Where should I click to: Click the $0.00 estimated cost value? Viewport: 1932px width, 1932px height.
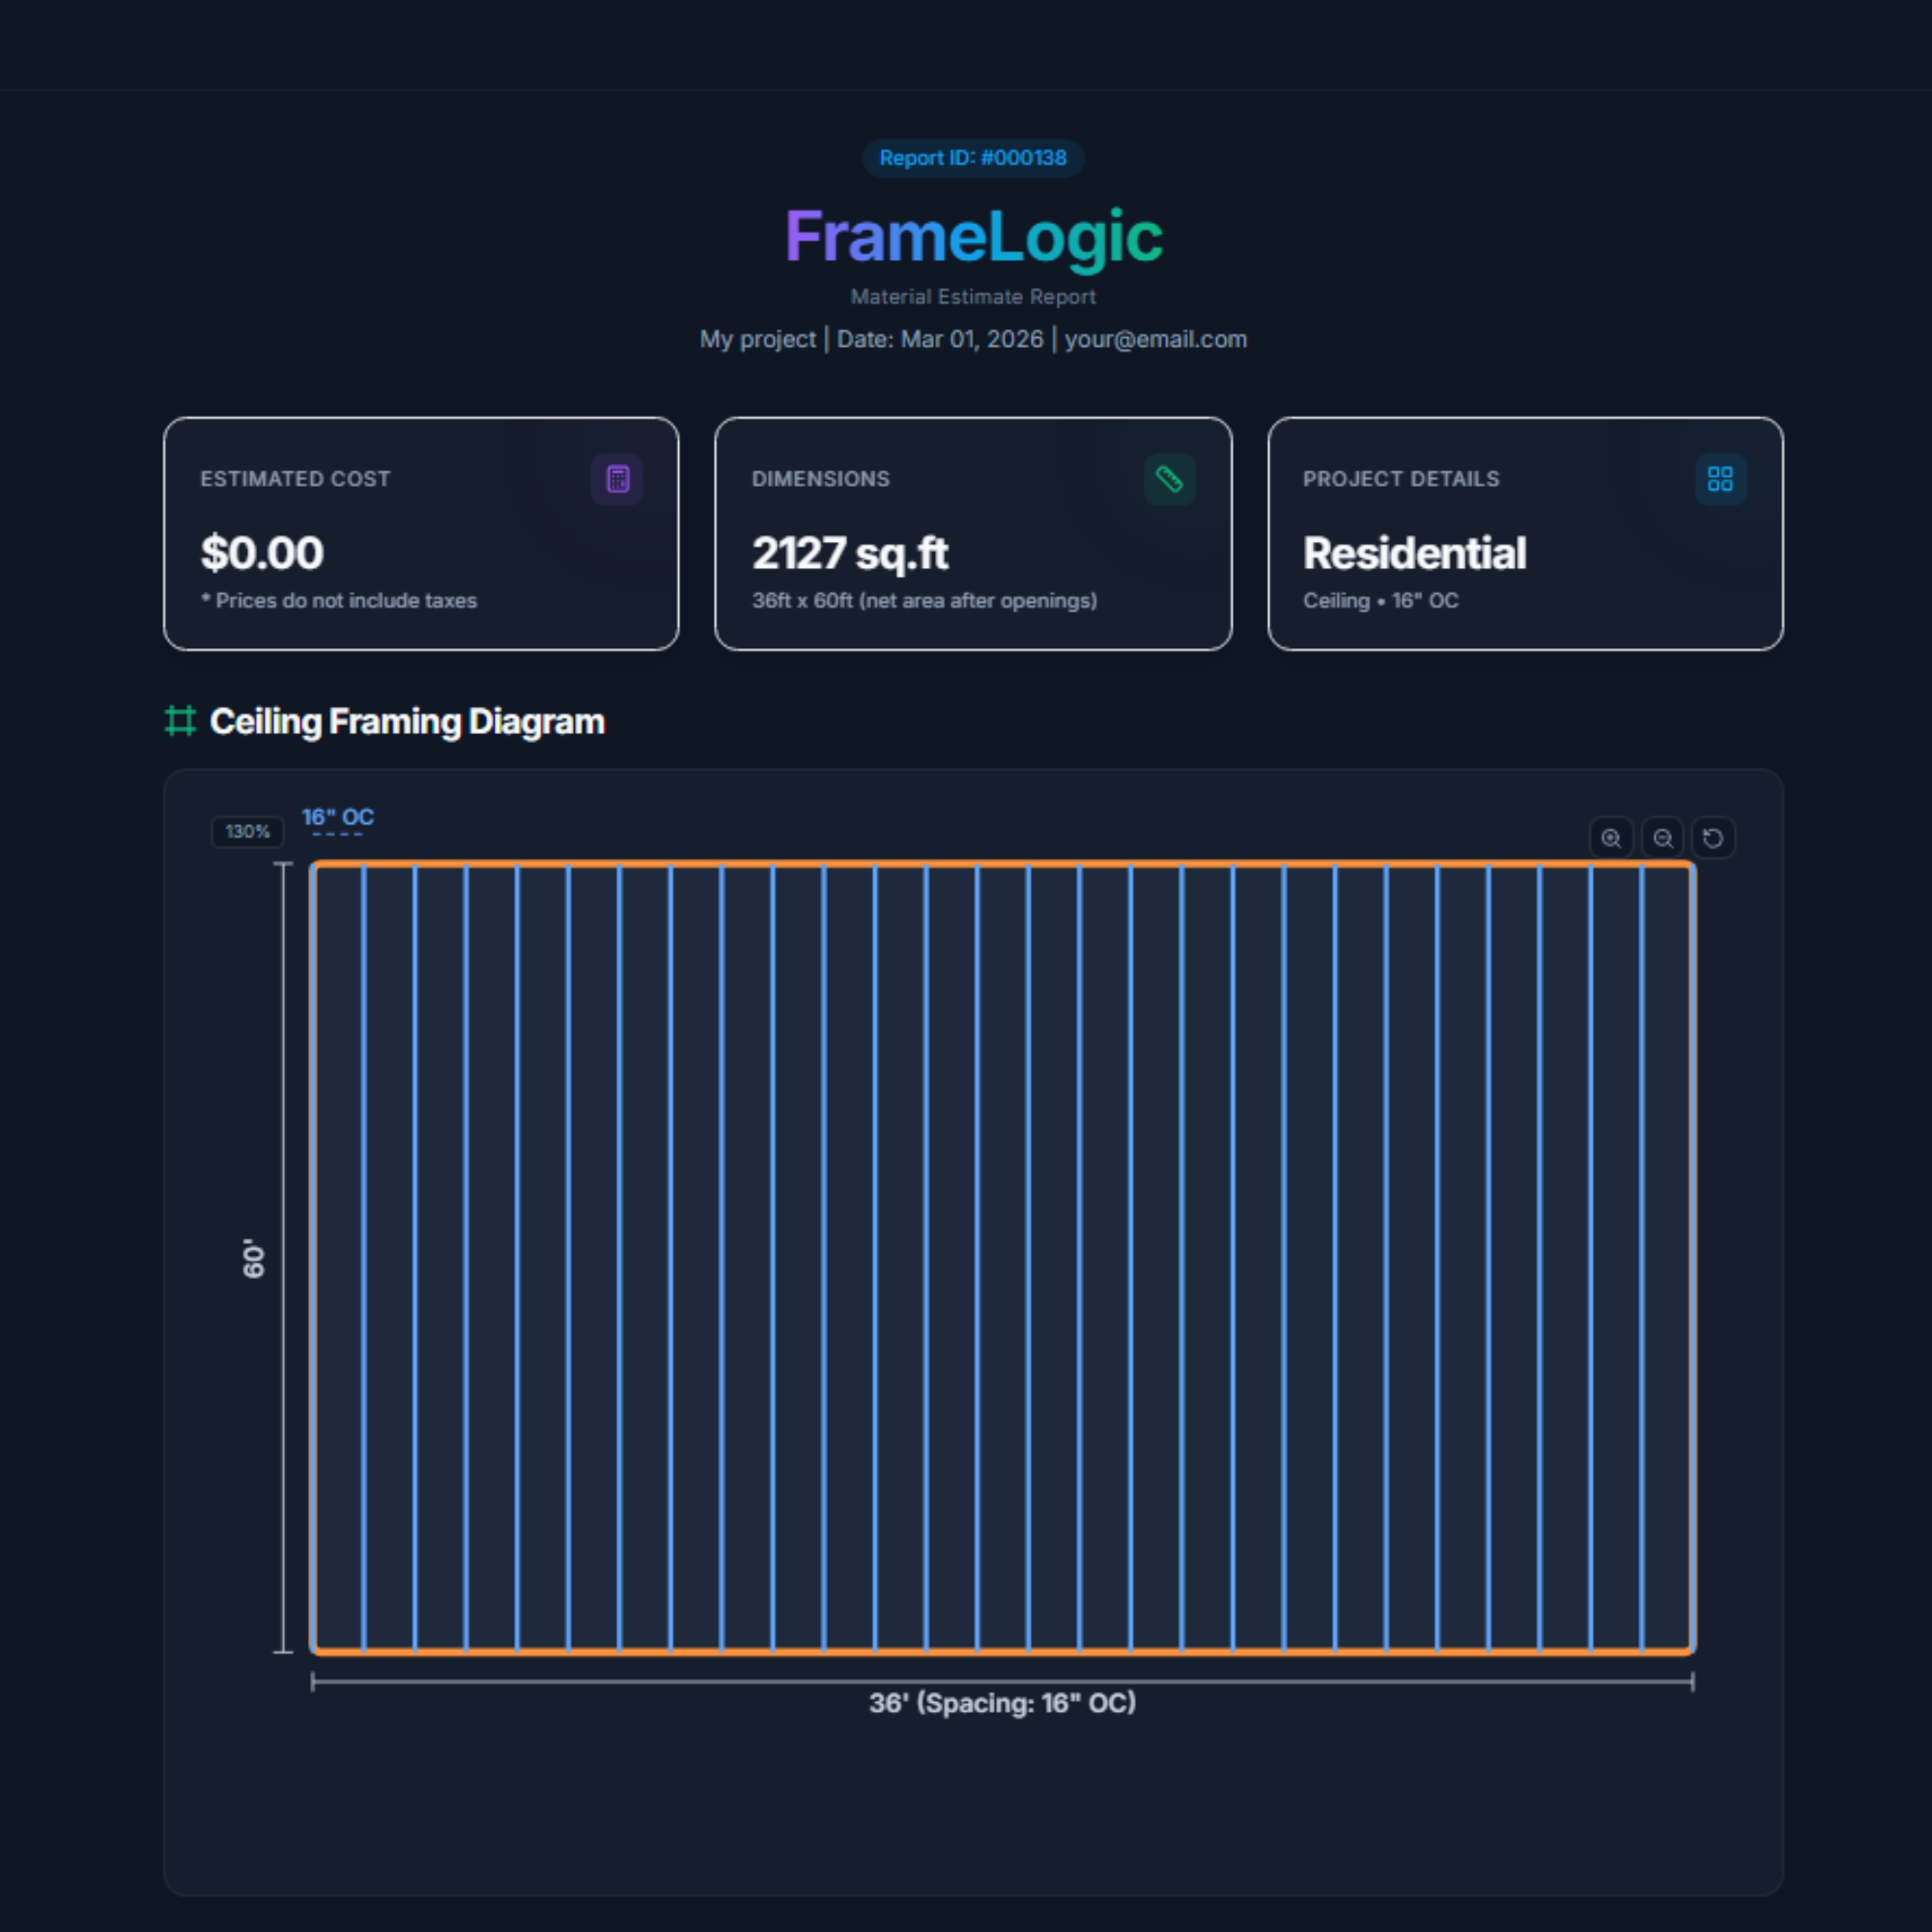[262, 553]
